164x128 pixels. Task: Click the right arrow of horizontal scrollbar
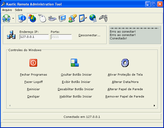click(154, 106)
